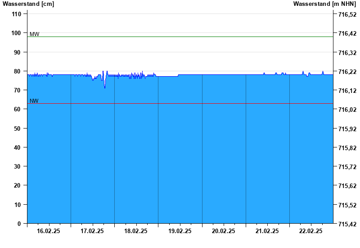The height and width of the screenshot is (248, 360).
Task: Click the Wasserstand [cm] axis title
Action: (x=28, y=4)
